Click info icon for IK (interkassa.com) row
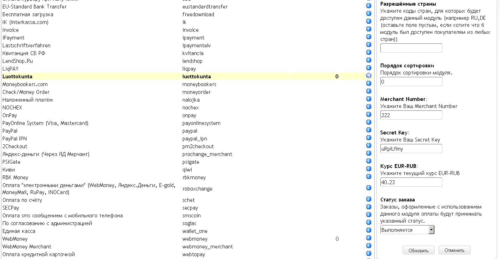500x259 pixels. (369, 21)
